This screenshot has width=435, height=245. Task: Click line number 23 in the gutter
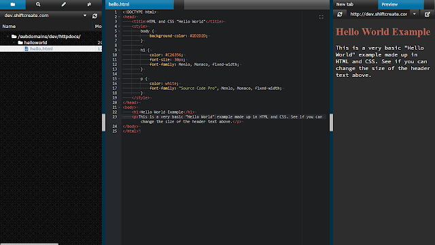click(x=115, y=117)
